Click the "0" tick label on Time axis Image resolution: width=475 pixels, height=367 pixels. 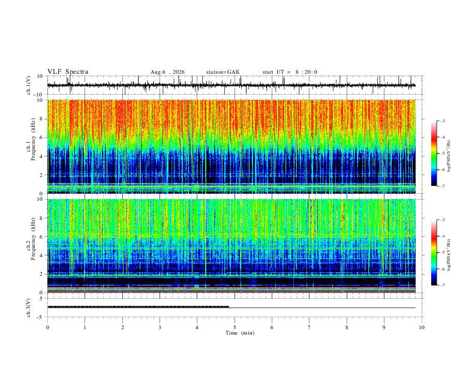click(47, 327)
